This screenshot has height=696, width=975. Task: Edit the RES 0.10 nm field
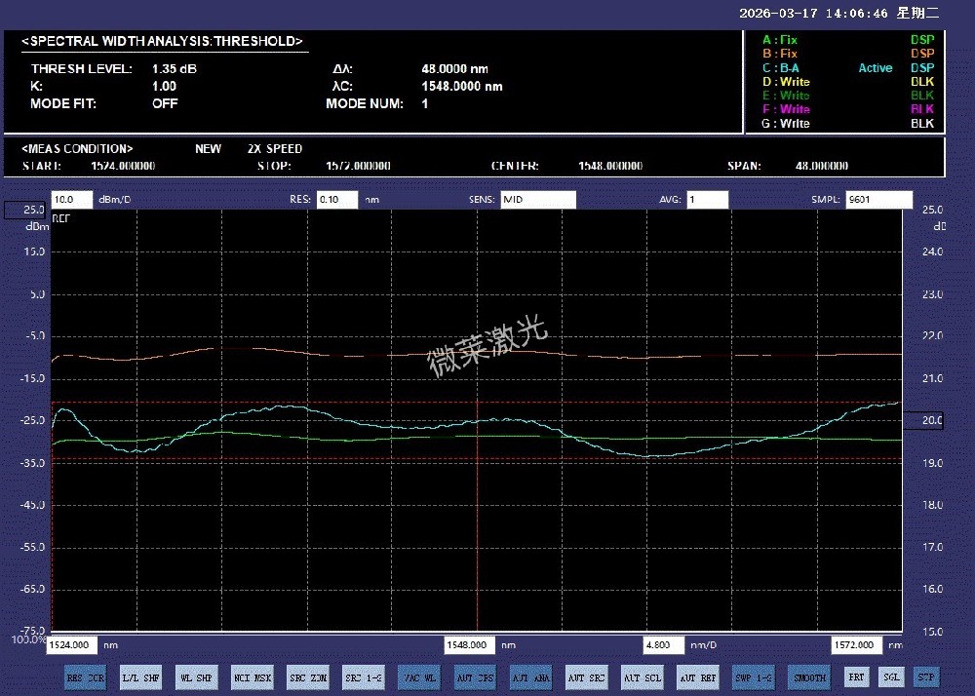coord(337,200)
